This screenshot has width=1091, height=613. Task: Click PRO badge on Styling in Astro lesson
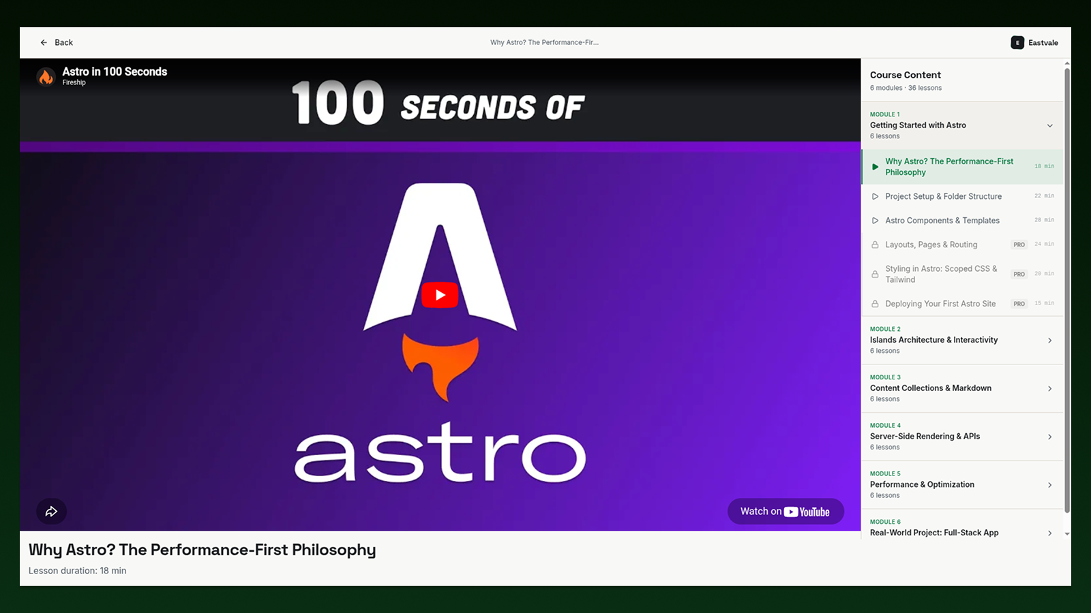tap(1019, 274)
